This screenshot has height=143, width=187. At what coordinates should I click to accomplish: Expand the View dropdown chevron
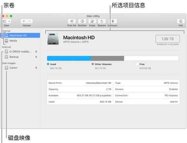[9, 21]
